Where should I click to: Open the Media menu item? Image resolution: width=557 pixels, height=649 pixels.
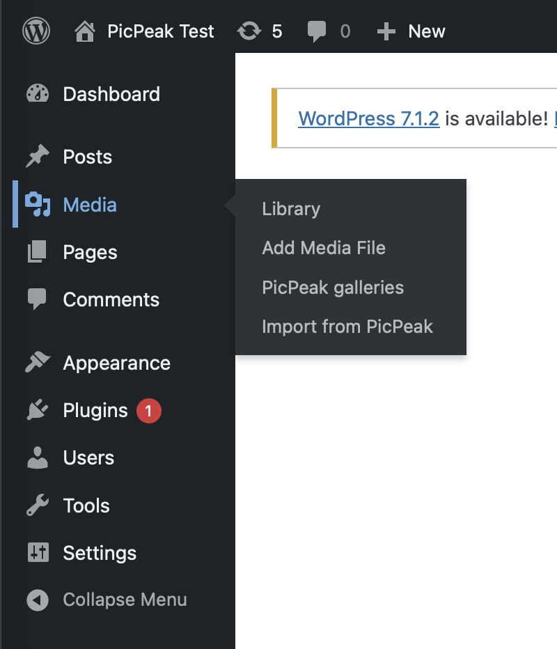click(x=90, y=205)
